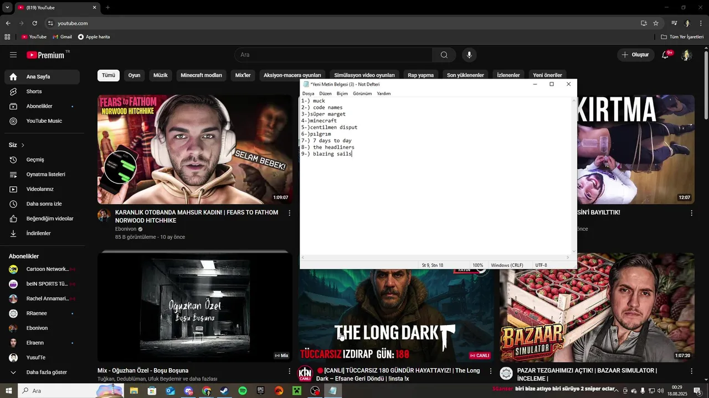Click the Notepad horizontal scrollbar
709x398 pixels.
coord(435,257)
